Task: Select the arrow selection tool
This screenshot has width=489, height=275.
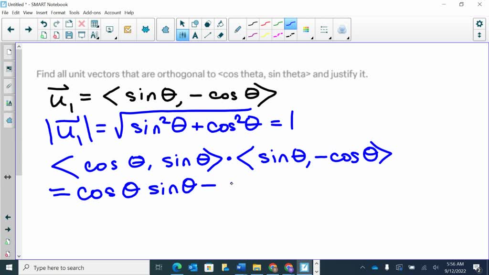Action: (x=182, y=23)
